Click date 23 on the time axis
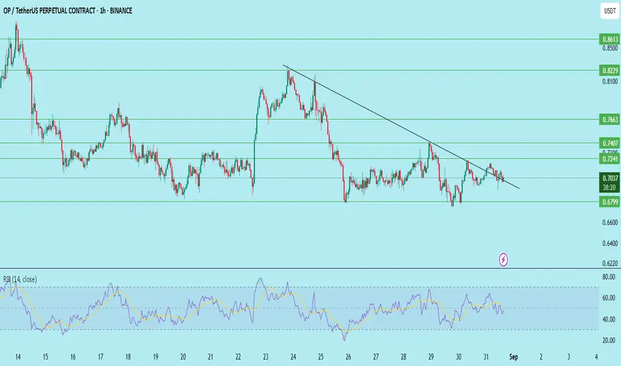The width and height of the screenshot is (621, 366). 265,357
